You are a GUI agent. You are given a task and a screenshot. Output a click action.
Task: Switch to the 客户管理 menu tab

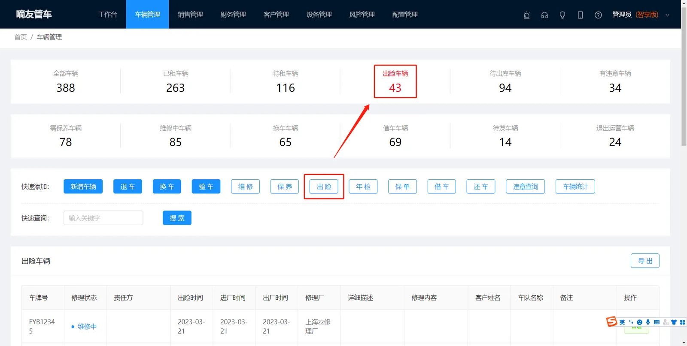coord(276,15)
